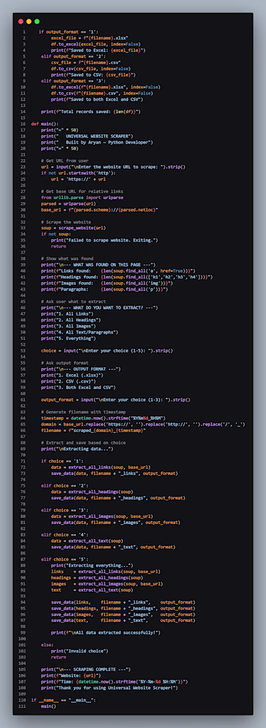266x728 pixels.
Task: Click line number 16 in the gutter
Action: click(22, 124)
